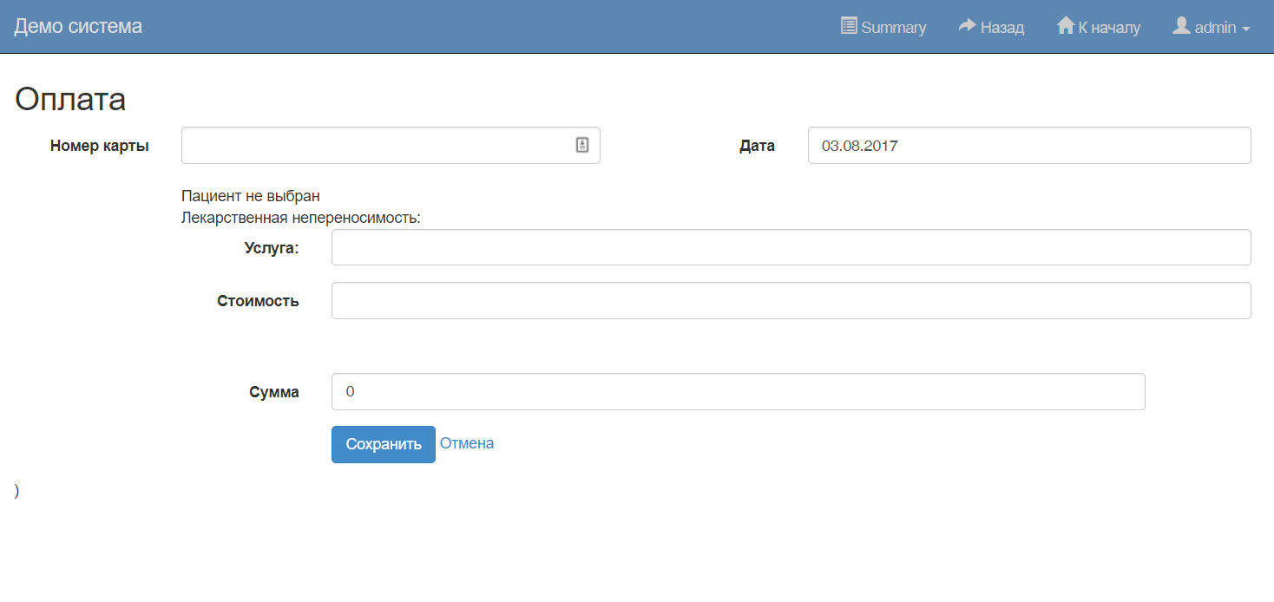
Task: Go back via the Назад text
Action: click(x=1002, y=28)
